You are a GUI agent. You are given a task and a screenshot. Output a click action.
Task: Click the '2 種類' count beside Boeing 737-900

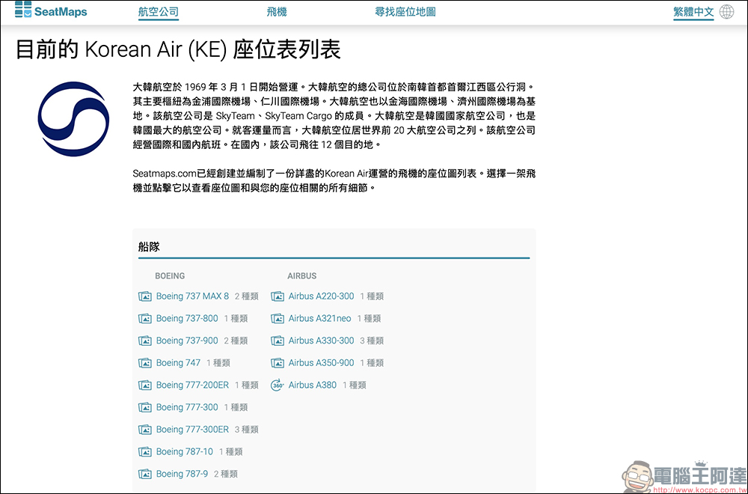click(x=236, y=341)
